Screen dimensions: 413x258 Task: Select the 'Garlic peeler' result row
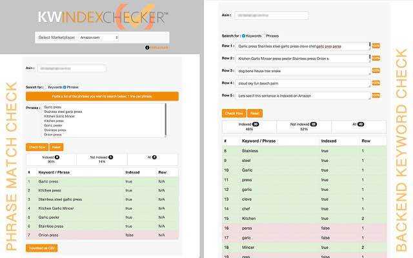pyautogui.click(x=102, y=217)
